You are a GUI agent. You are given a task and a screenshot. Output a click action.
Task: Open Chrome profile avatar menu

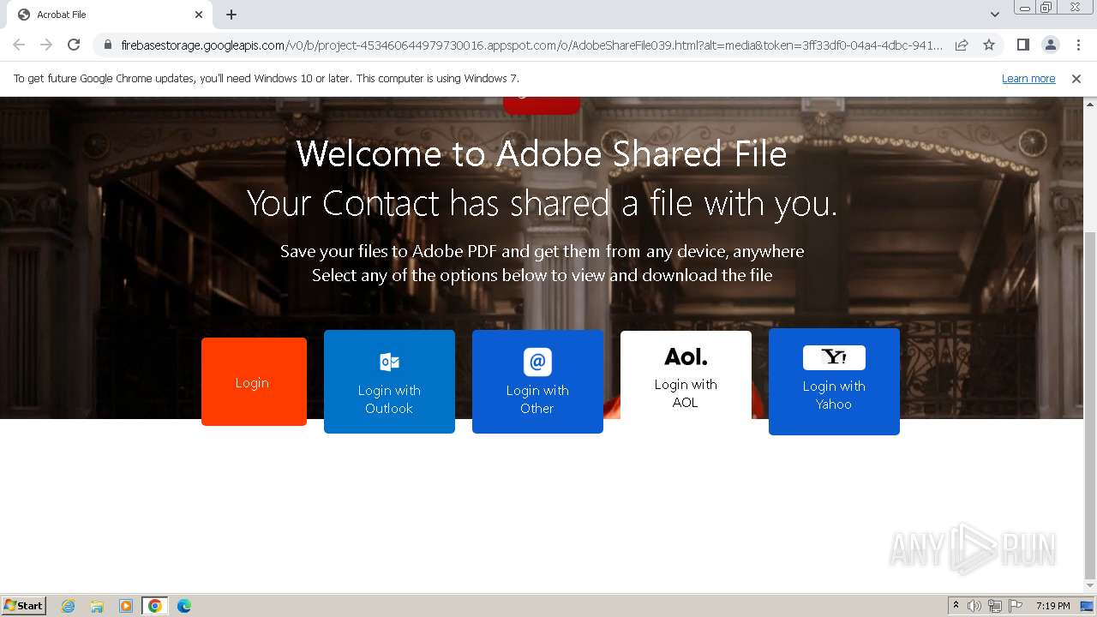(x=1050, y=45)
